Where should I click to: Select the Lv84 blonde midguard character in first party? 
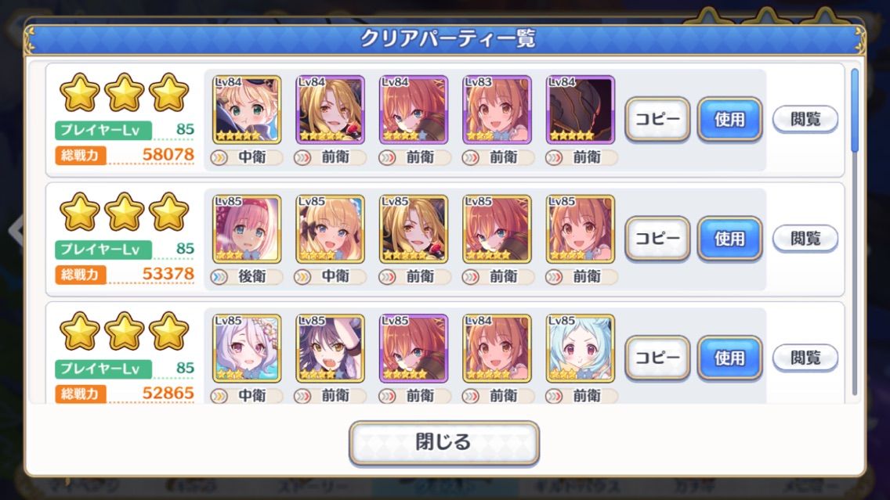point(247,110)
